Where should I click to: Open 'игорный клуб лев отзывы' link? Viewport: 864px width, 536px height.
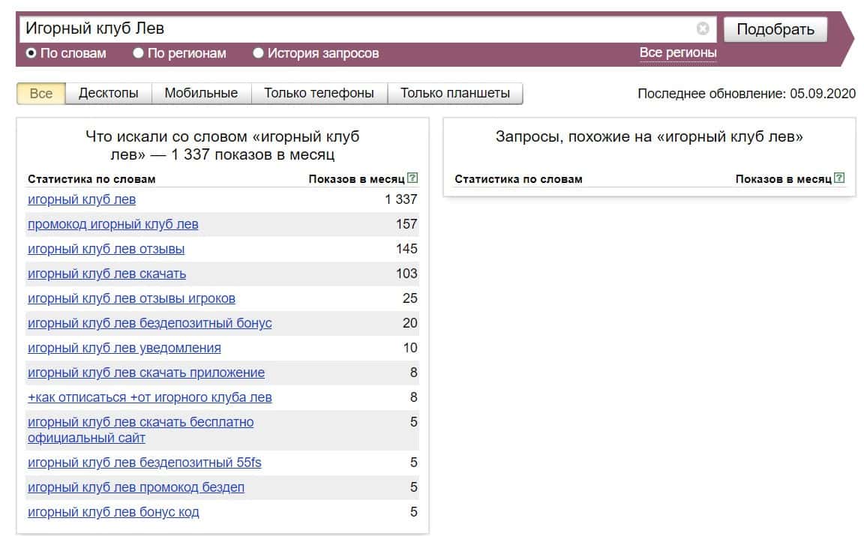106,249
